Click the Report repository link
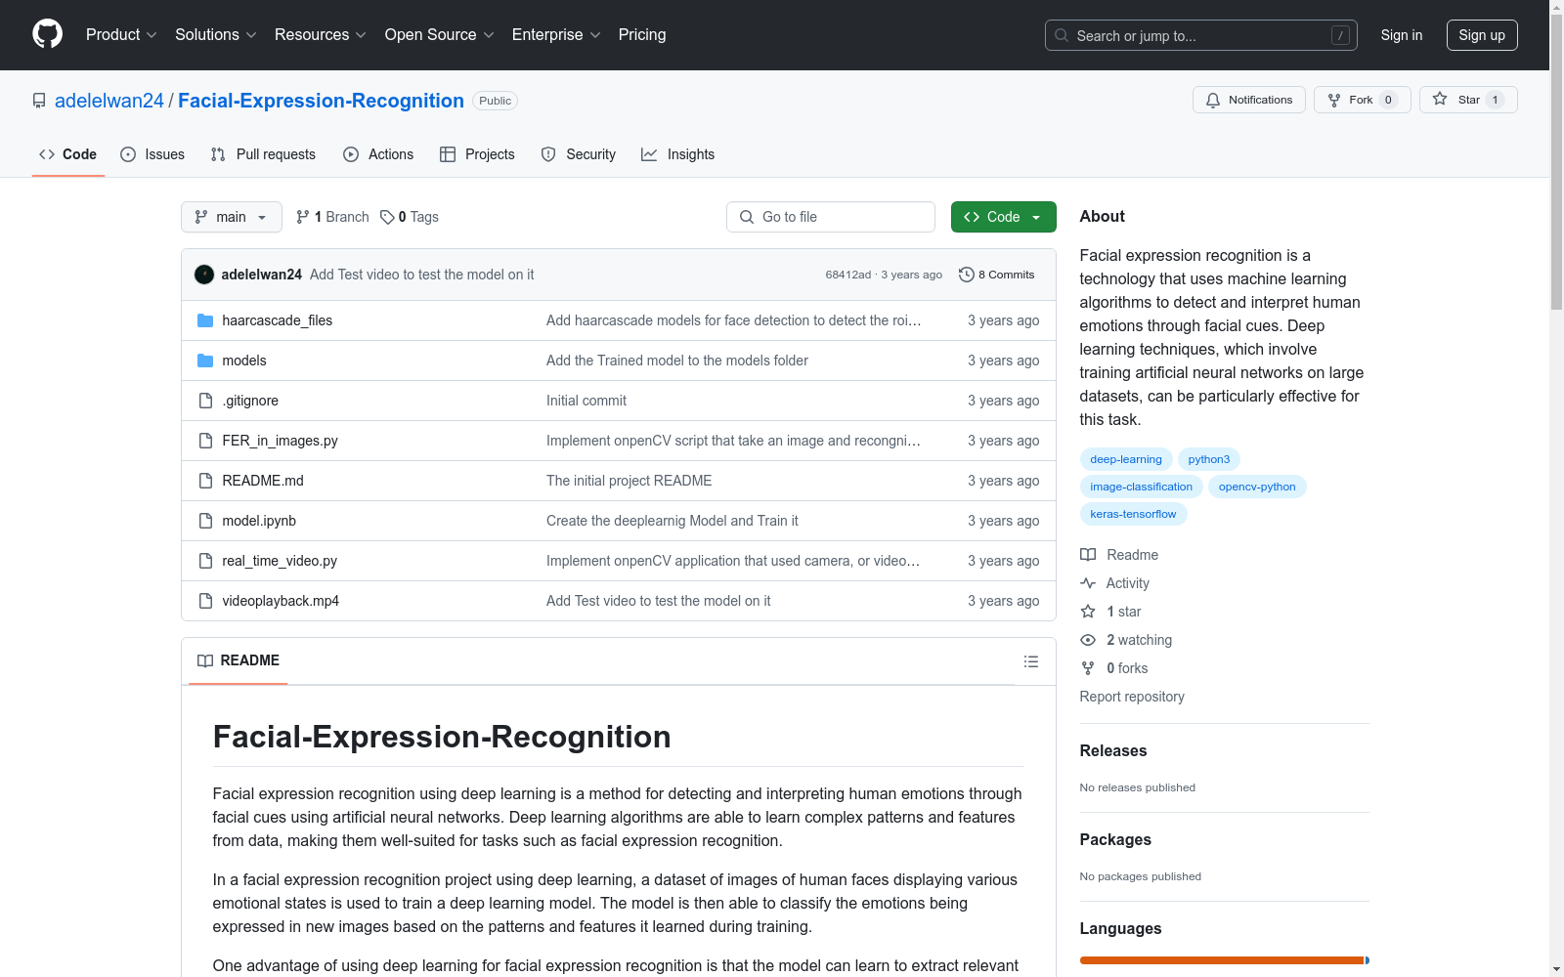 pos(1132,697)
